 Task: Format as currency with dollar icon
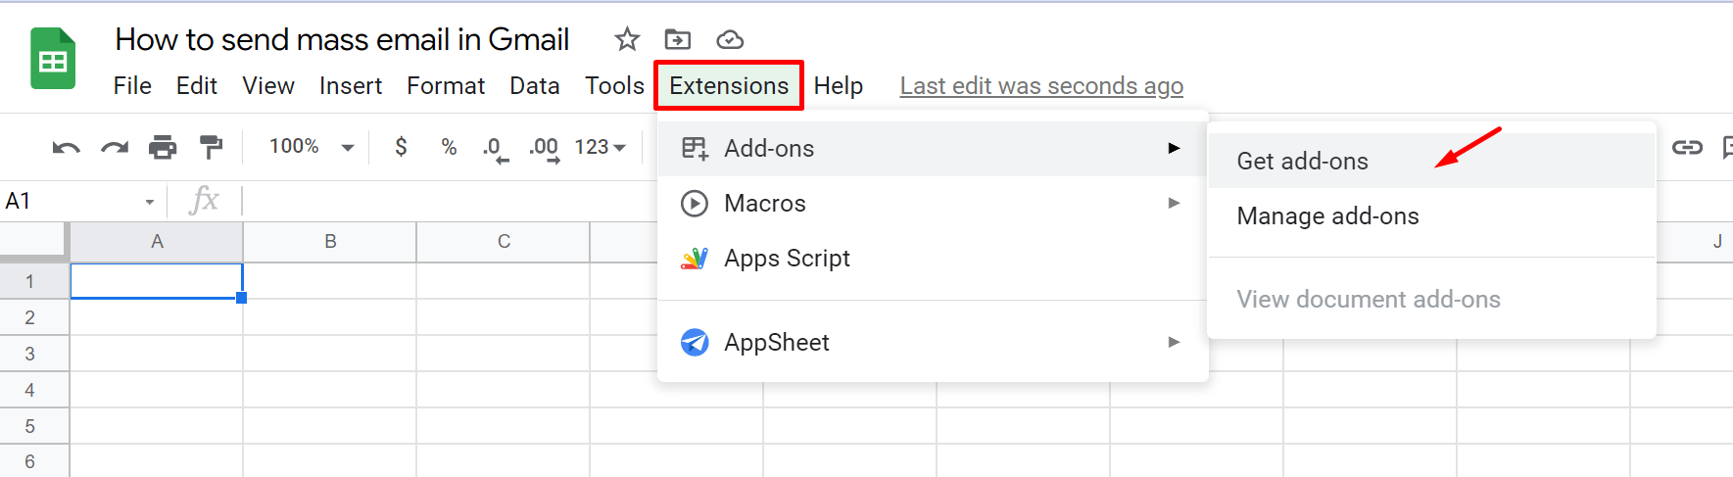[x=401, y=147]
